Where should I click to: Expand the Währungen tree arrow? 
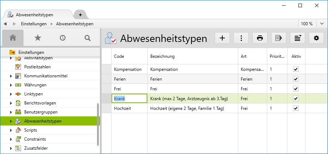10,85
